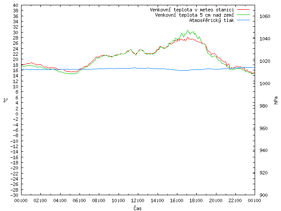This screenshot has height=211, width=281.
Task: Click left axis label 10
Action: [16, 87]
